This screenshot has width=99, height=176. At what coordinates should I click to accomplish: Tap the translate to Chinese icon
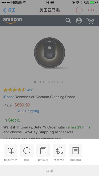click(11, 151)
